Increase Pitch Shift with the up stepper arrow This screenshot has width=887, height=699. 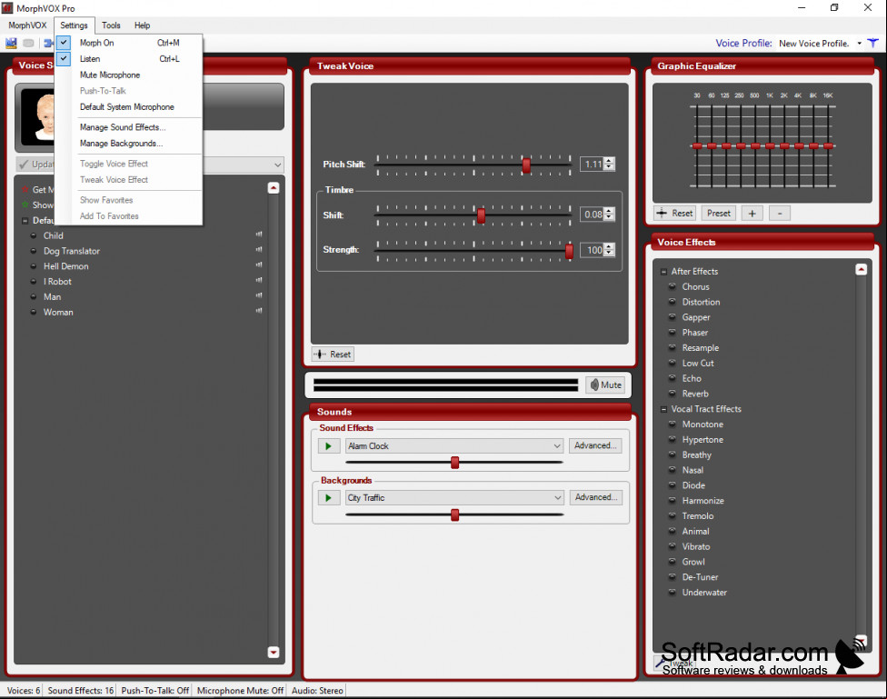609,161
